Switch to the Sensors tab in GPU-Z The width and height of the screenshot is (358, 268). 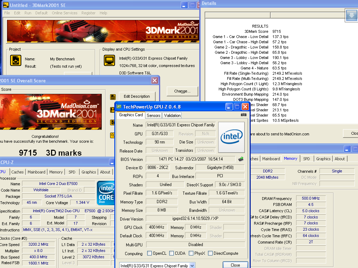click(x=153, y=116)
